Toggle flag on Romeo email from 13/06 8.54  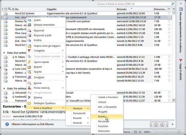point(169,21)
